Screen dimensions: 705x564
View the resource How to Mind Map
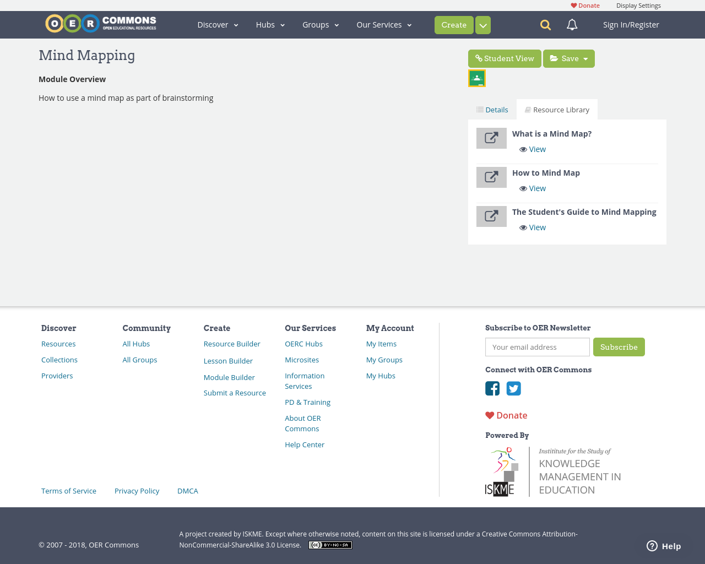point(537,188)
